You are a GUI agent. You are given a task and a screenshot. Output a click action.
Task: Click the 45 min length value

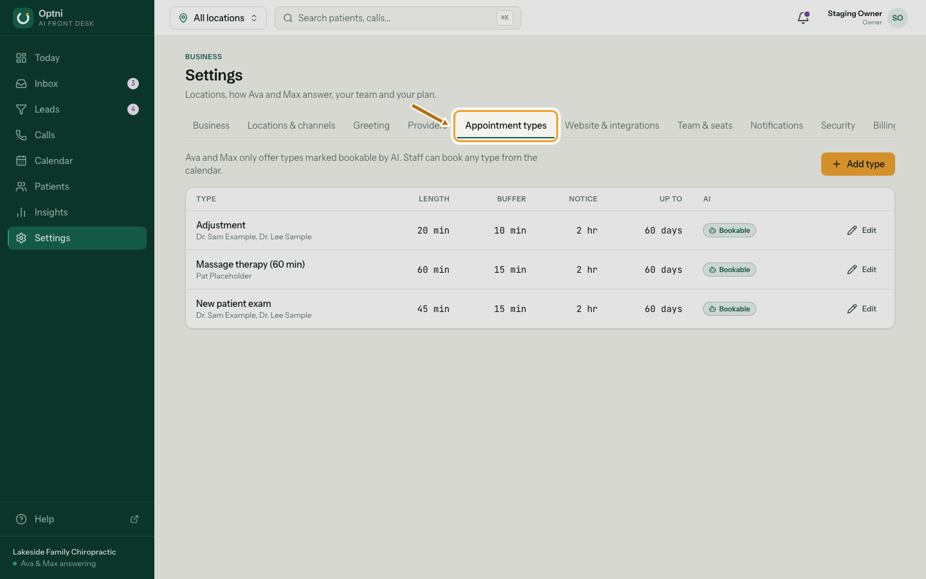pos(433,309)
